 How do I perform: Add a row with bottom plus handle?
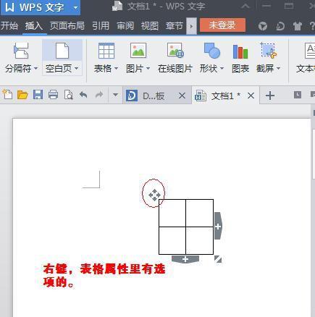(185, 259)
